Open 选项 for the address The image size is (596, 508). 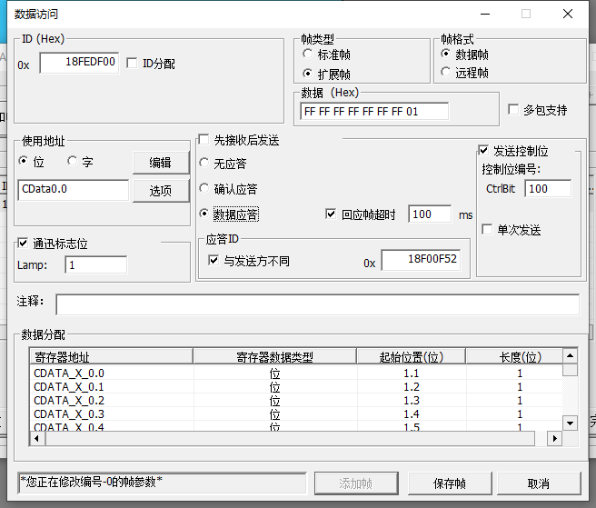click(x=160, y=190)
